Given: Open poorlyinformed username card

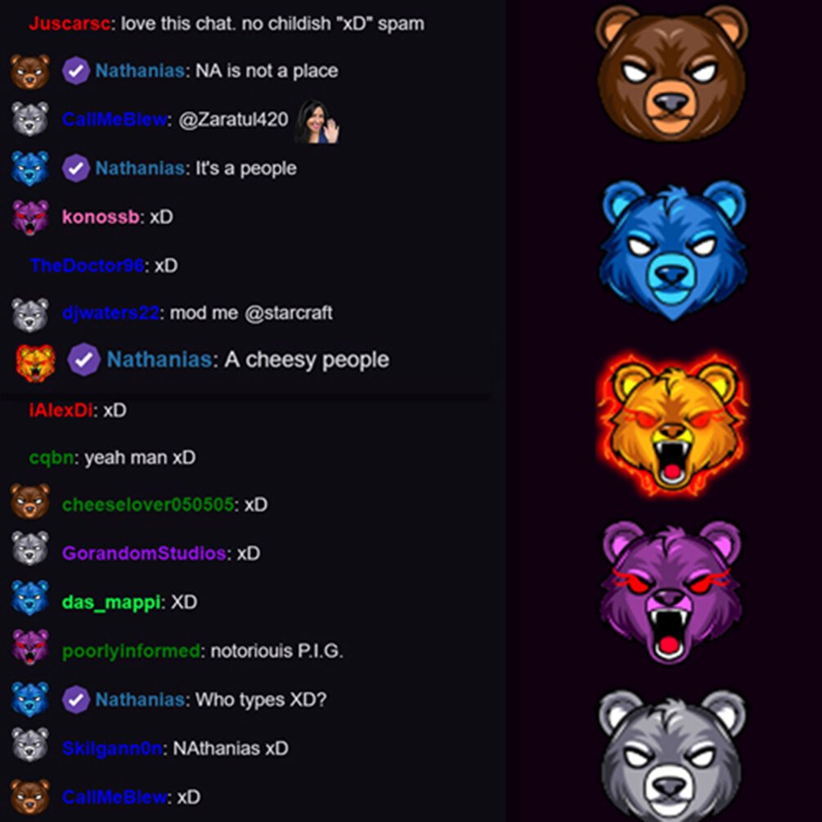Looking at the screenshot, I should [x=131, y=651].
